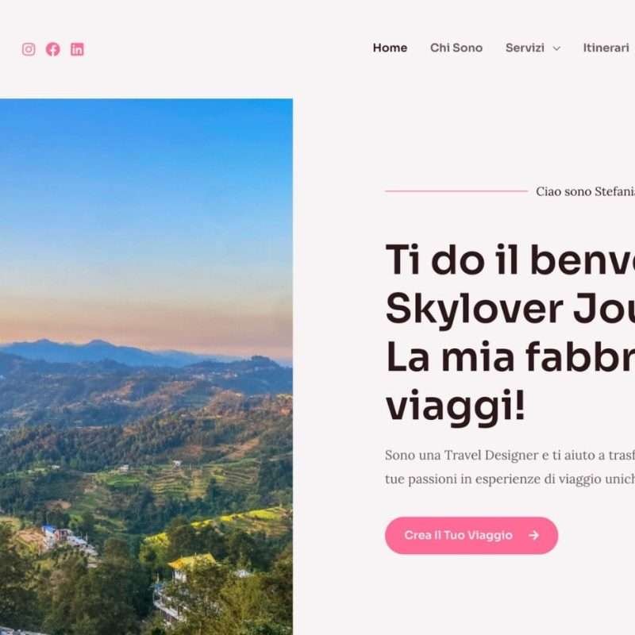Open the Instagram profile icon
The image size is (635, 635).
click(29, 49)
